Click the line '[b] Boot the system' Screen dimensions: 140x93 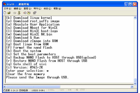24,51
